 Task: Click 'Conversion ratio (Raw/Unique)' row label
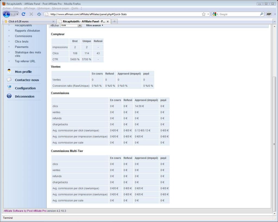pos(71,86)
